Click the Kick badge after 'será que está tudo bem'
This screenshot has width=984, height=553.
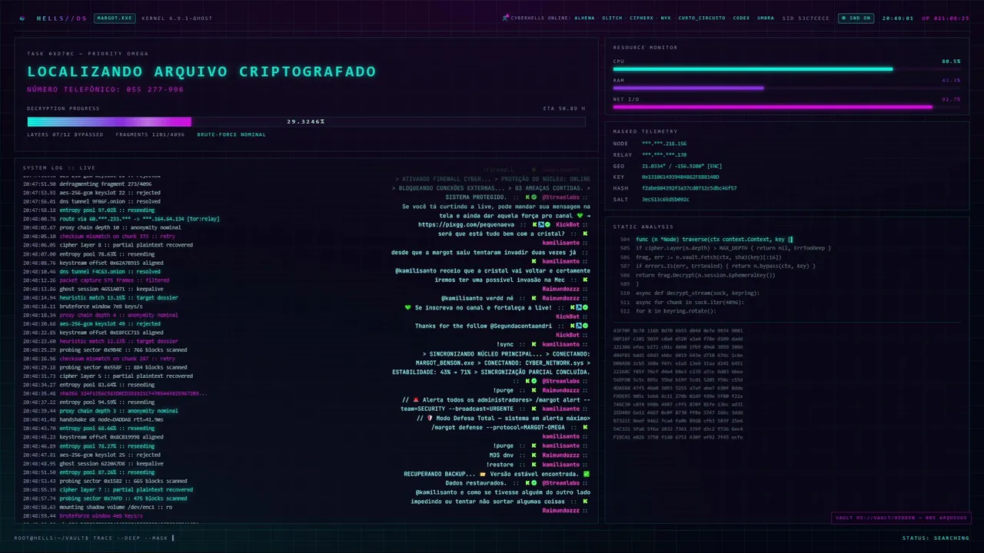pyautogui.click(x=586, y=234)
